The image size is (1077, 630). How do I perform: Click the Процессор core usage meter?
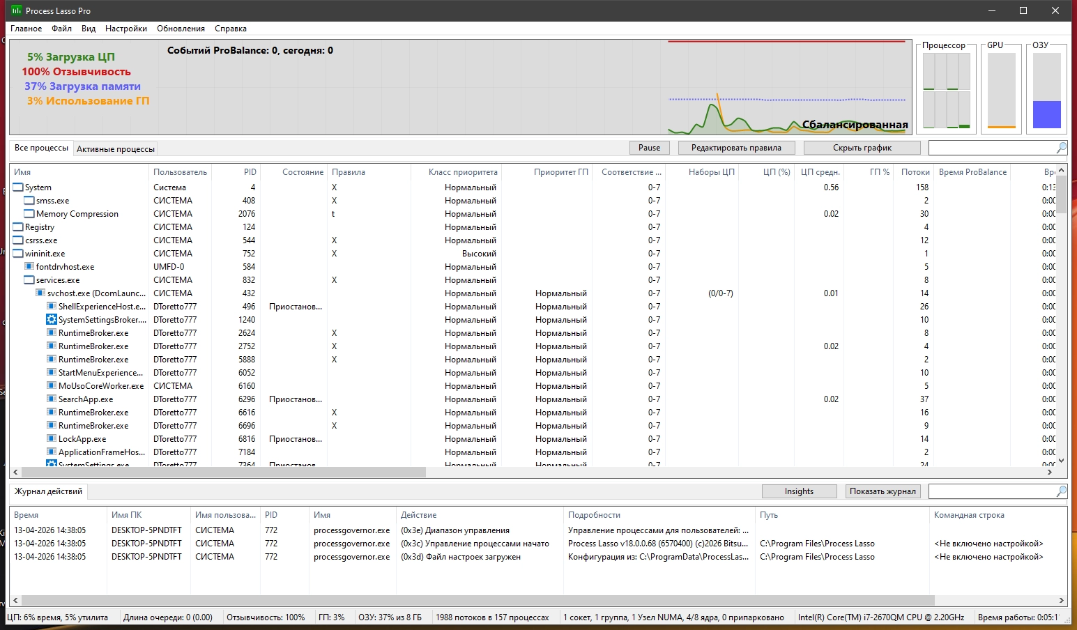(947, 91)
